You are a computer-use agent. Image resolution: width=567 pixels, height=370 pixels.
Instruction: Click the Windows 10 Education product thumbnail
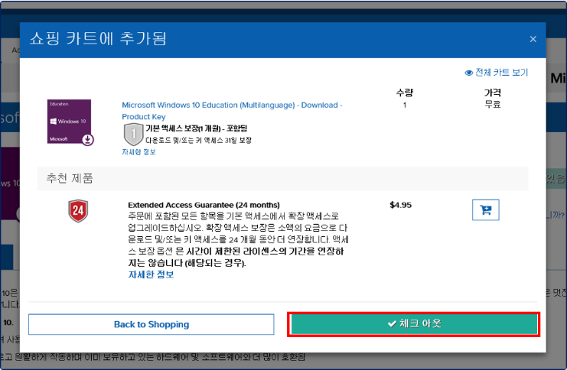tap(69, 122)
